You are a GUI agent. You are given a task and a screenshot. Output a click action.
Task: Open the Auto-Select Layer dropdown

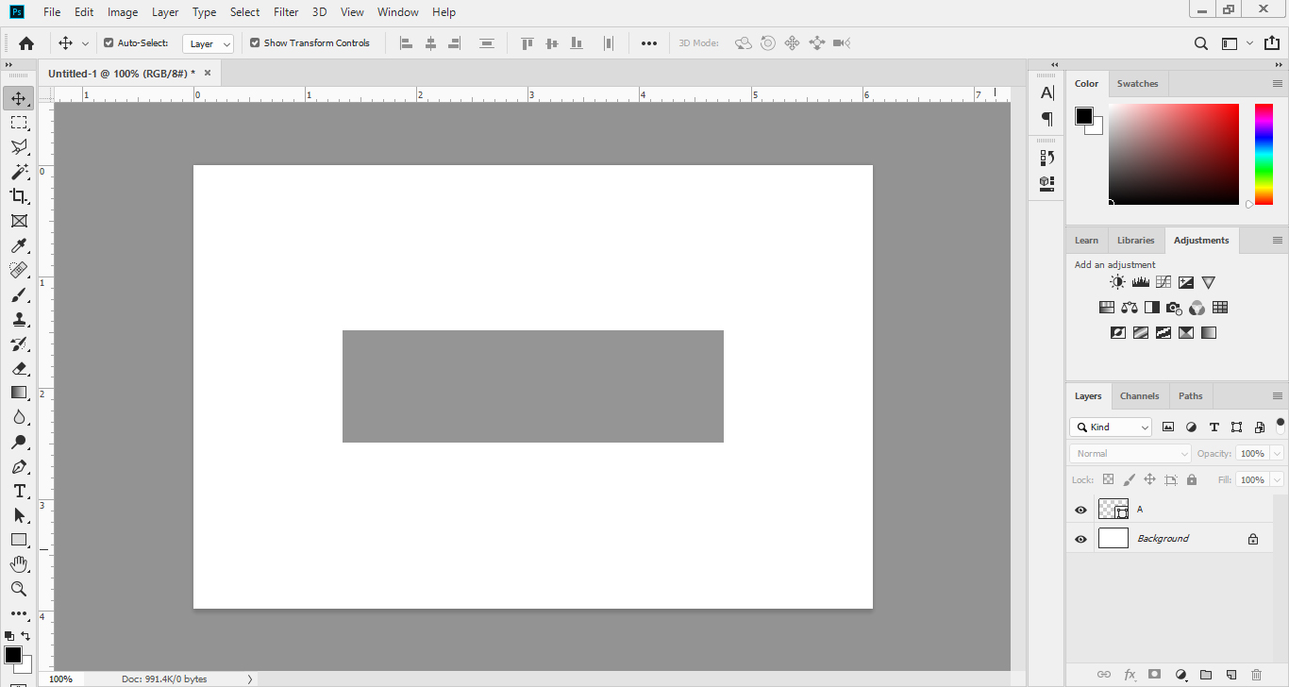[208, 43]
